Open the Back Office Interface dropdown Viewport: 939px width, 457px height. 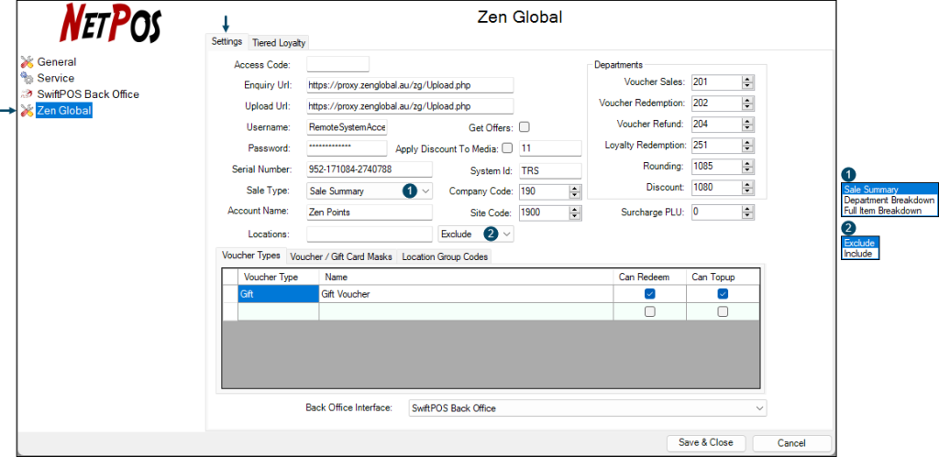click(759, 408)
